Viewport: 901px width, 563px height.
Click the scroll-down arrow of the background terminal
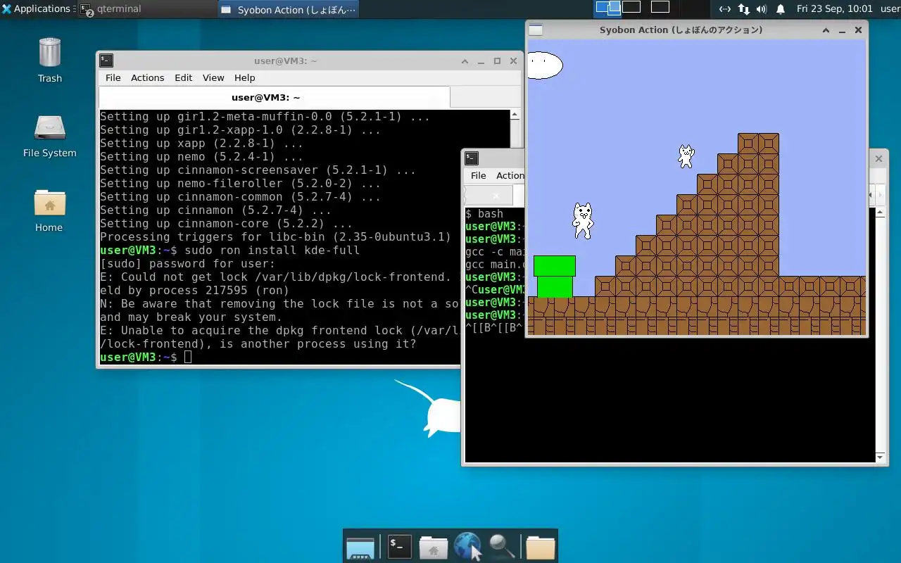click(x=880, y=457)
